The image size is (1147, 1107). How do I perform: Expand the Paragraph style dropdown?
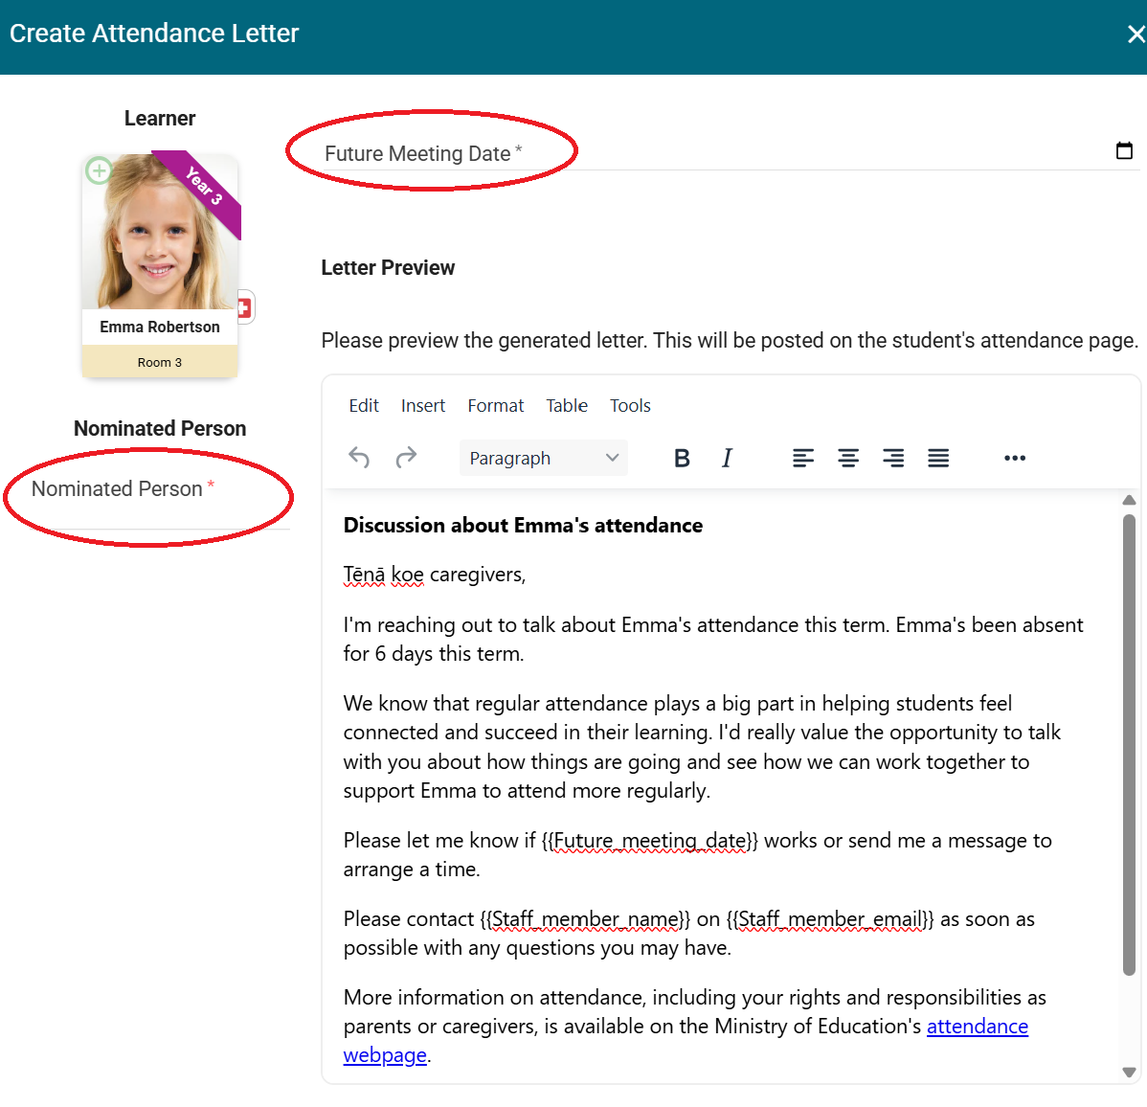click(543, 458)
